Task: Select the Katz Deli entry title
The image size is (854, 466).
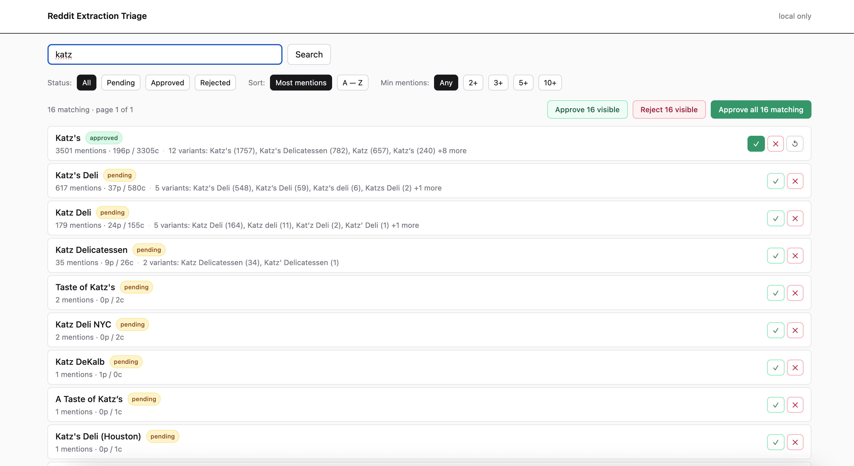Action: pyautogui.click(x=73, y=212)
